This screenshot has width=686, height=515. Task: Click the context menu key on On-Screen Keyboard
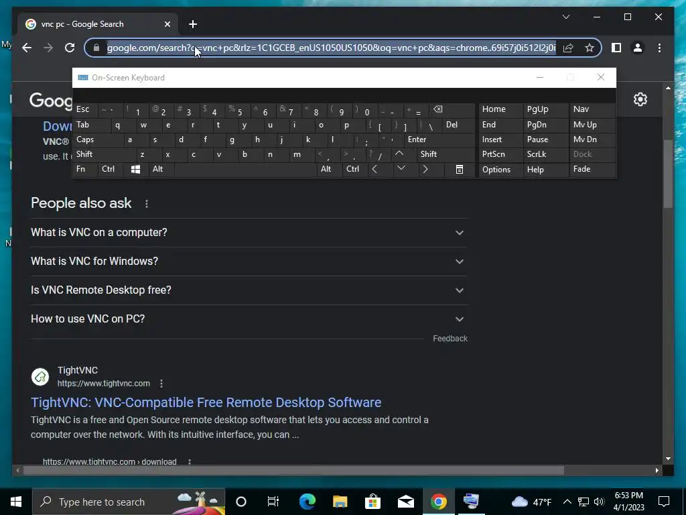click(459, 170)
